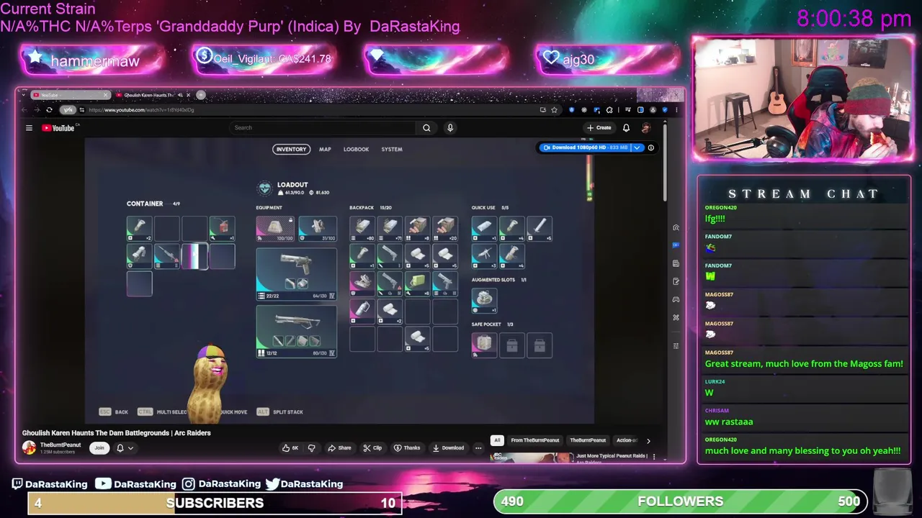This screenshot has width=922, height=518.
Task: Select the TheBurntPeanut filter chip
Action: tap(588, 440)
